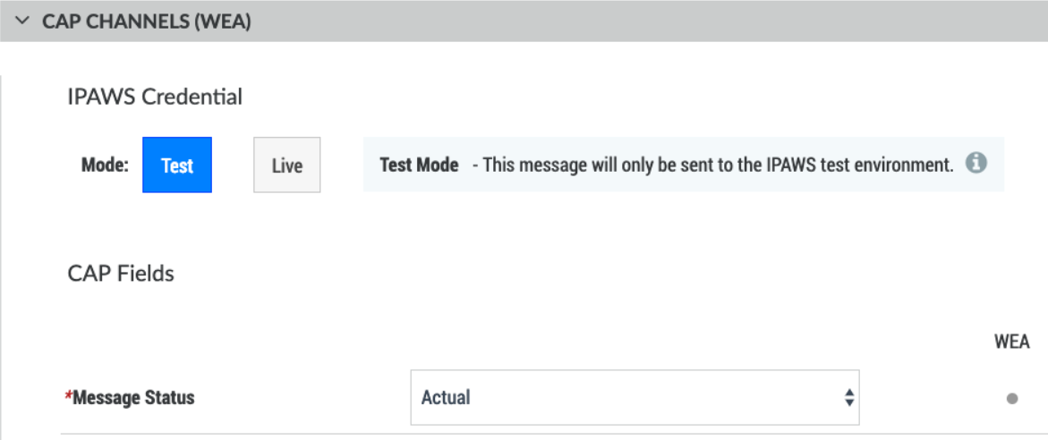Click the IPAWS test environment message text
Viewport: 1048px width, 440px height.
coord(712,165)
